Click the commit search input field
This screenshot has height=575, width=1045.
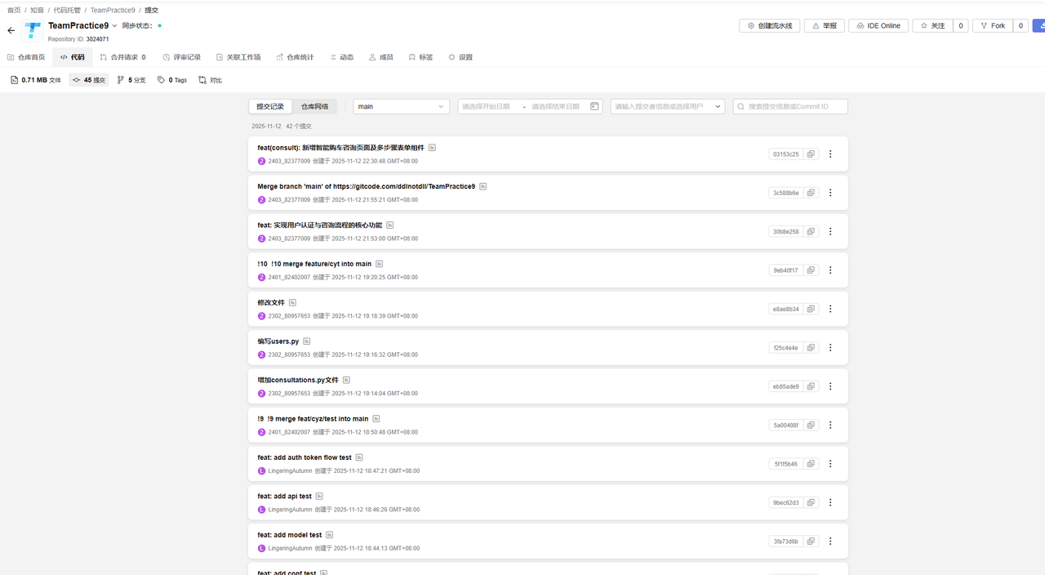coord(790,106)
